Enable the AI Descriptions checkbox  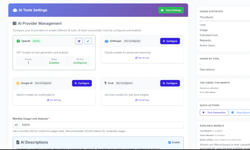(x=169, y=142)
